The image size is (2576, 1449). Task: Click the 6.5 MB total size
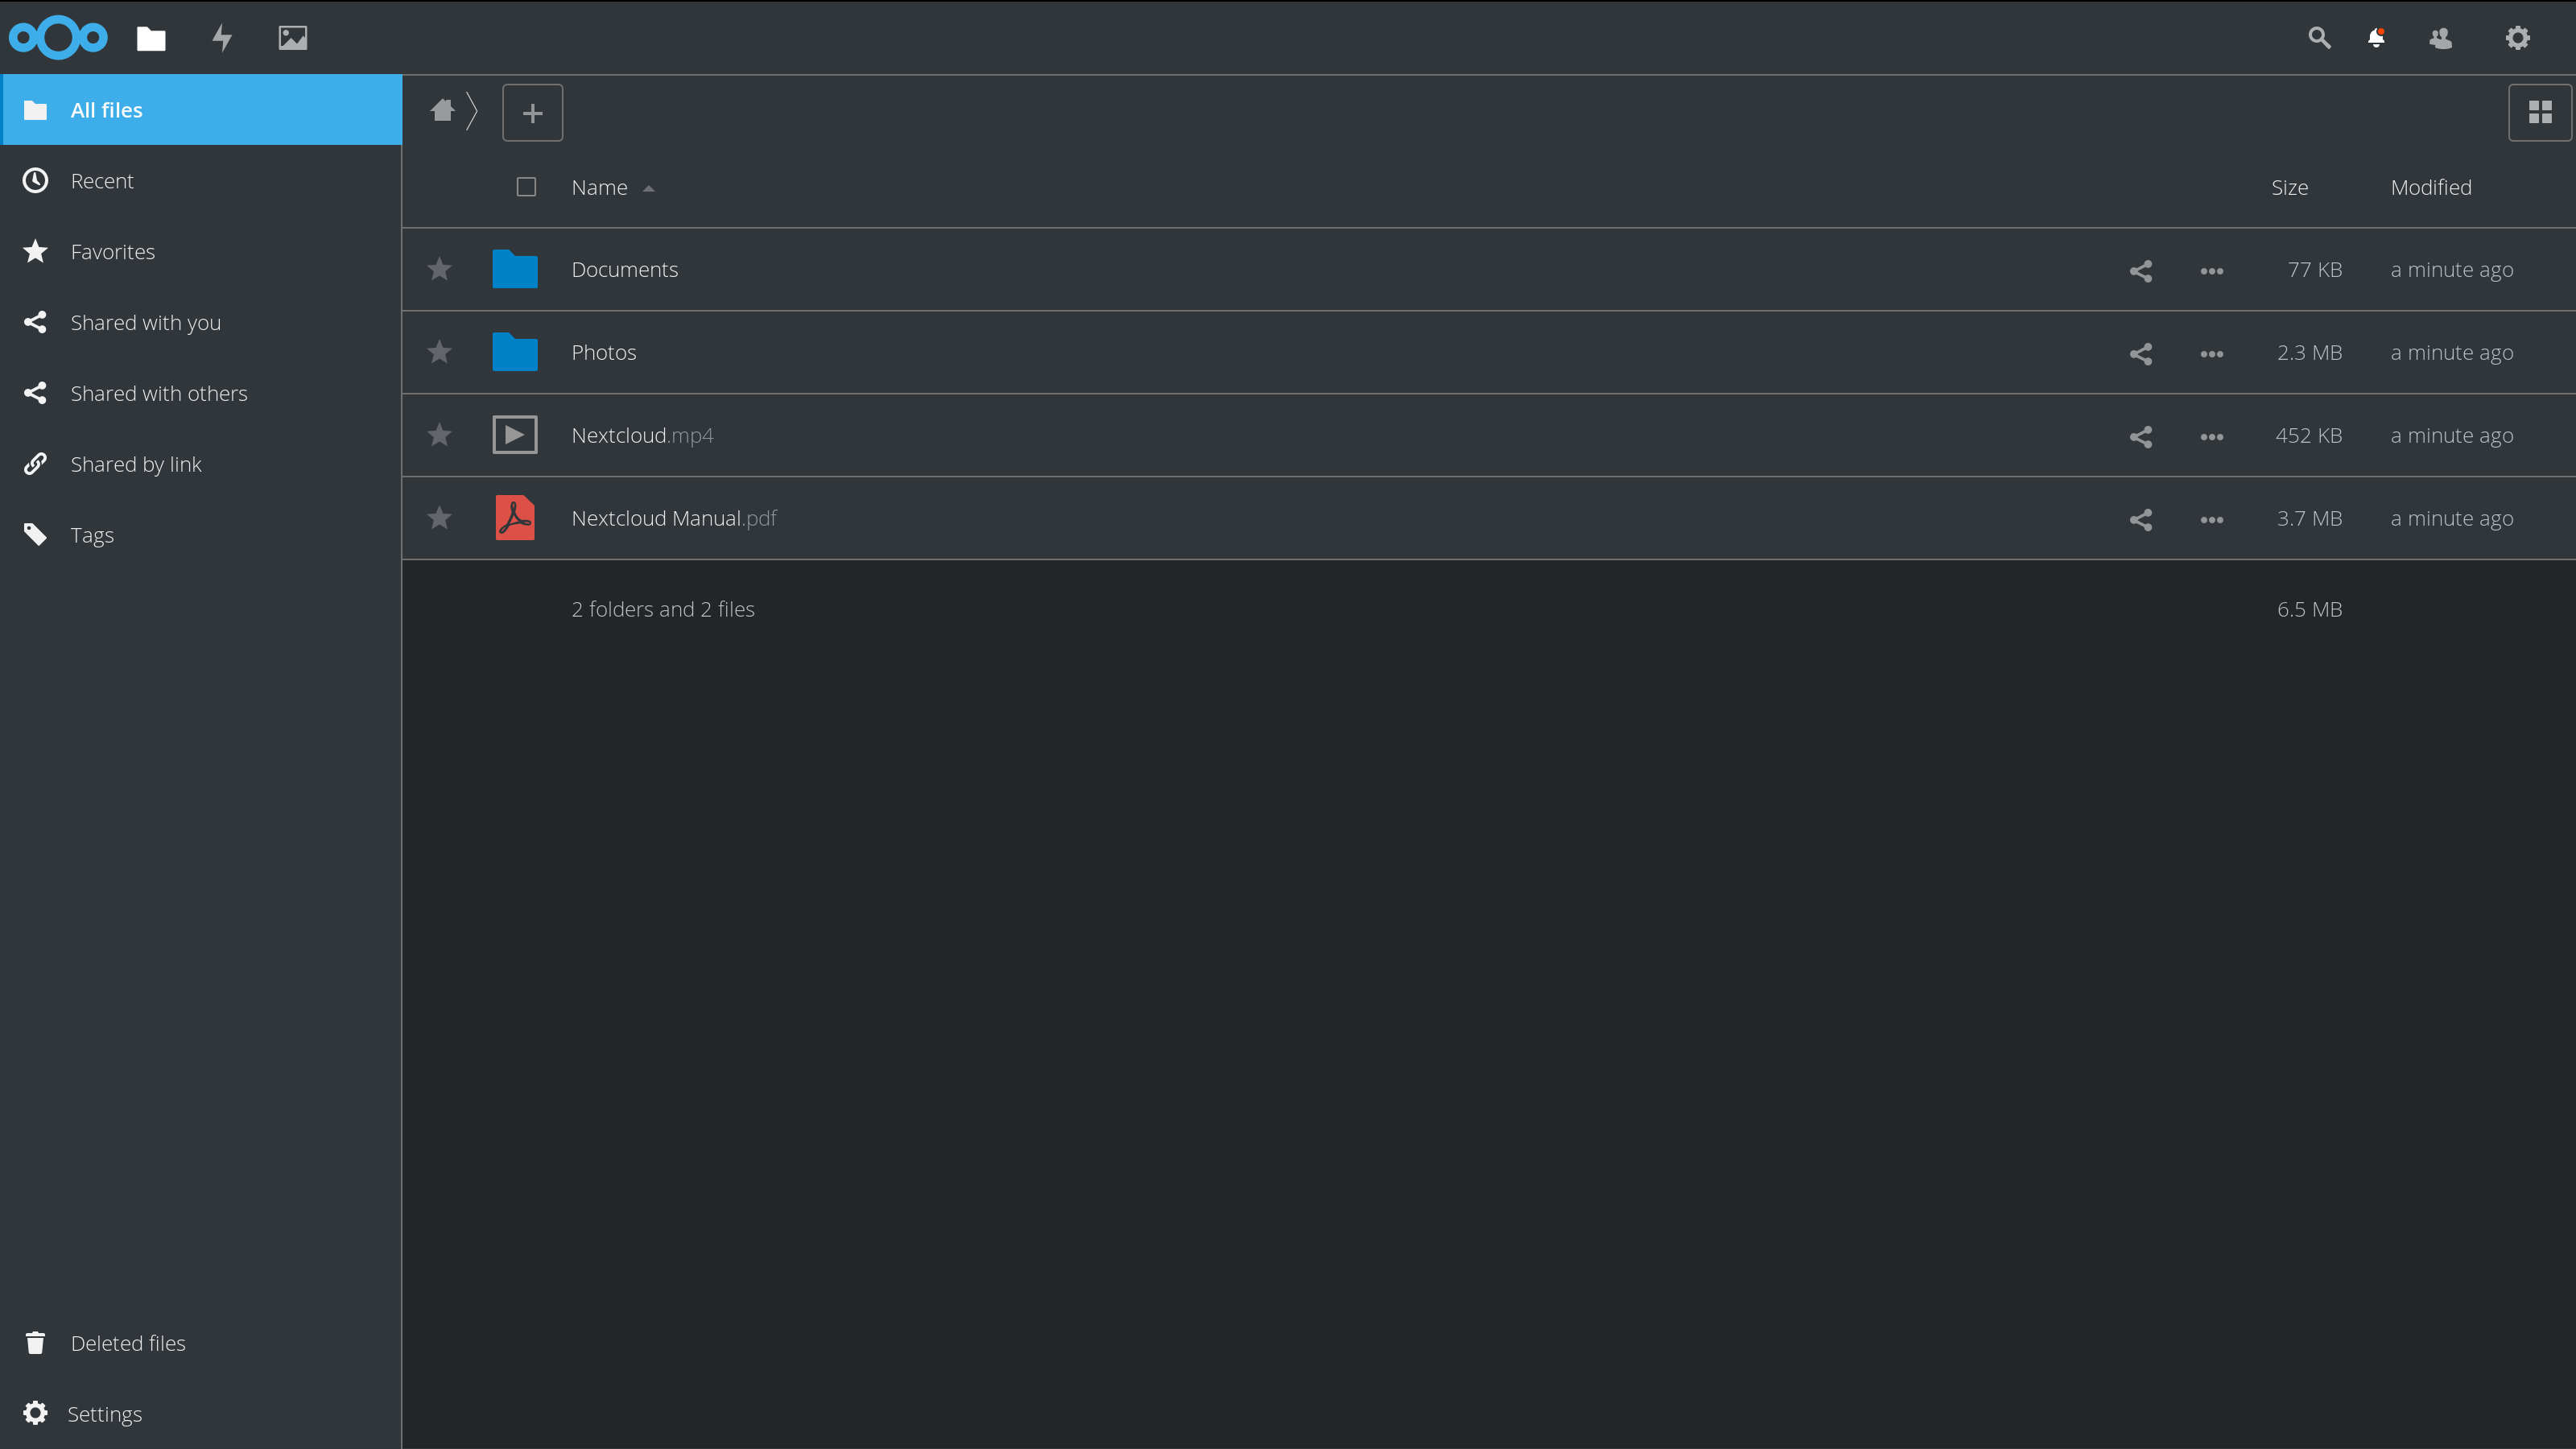pos(2309,609)
